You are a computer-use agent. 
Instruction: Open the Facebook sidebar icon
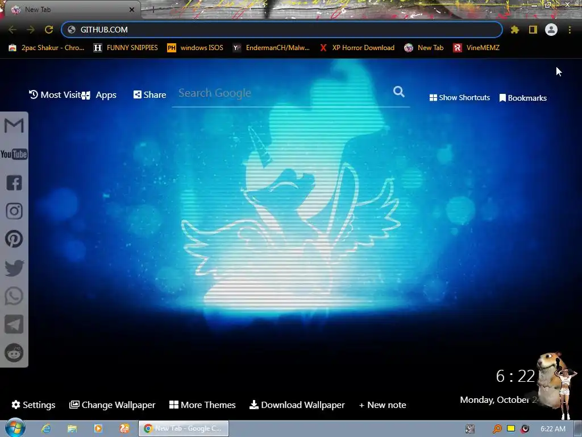14,183
